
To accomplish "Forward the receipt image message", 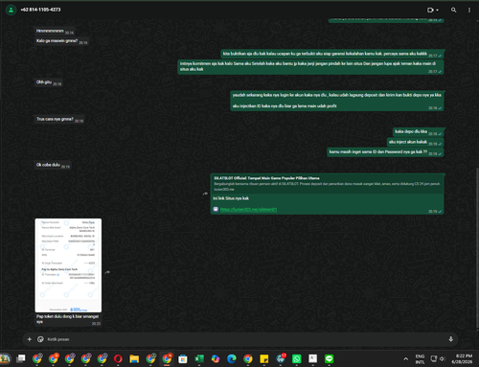I will point(107,272).
